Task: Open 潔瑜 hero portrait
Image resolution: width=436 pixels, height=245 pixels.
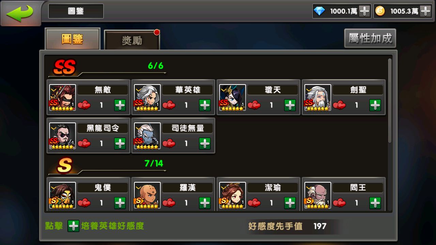Action: click(233, 195)
